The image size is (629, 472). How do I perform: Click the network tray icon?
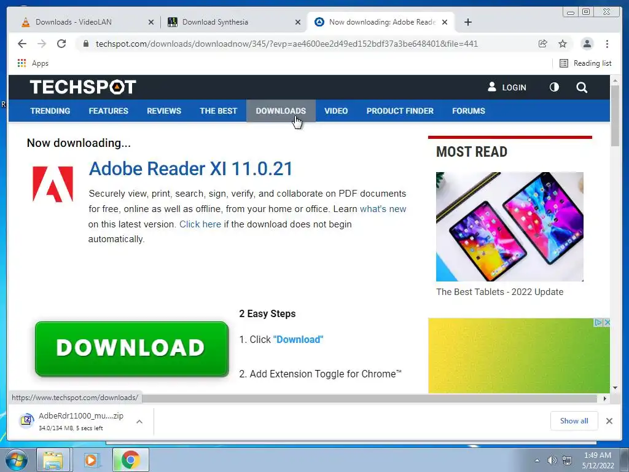[x=567, y=460]
